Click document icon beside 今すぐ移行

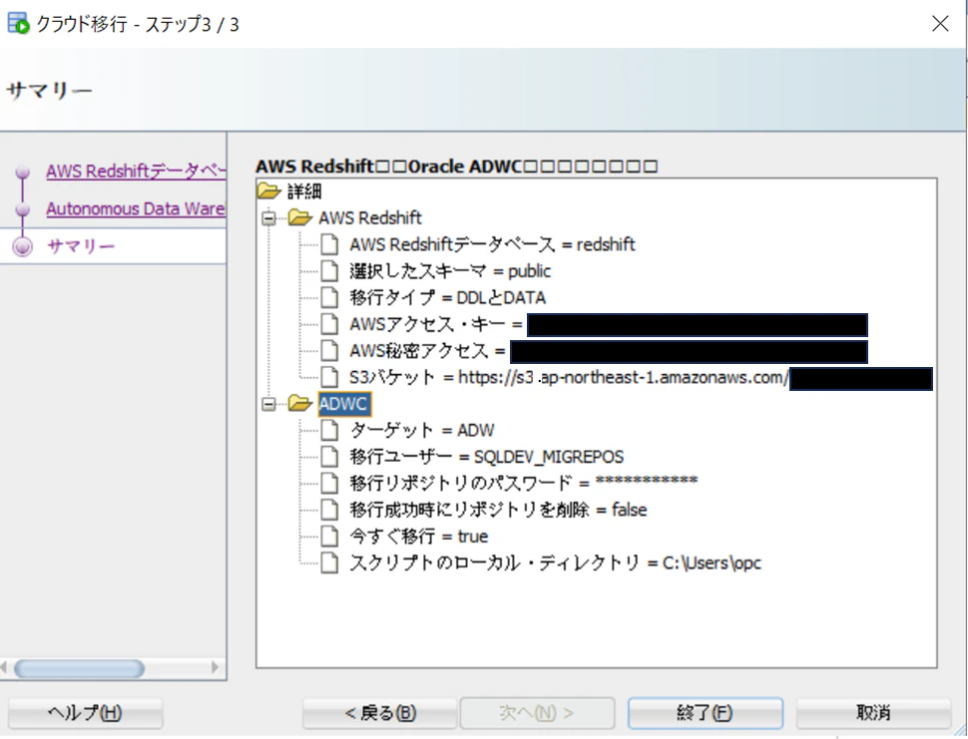click(329, 537)
